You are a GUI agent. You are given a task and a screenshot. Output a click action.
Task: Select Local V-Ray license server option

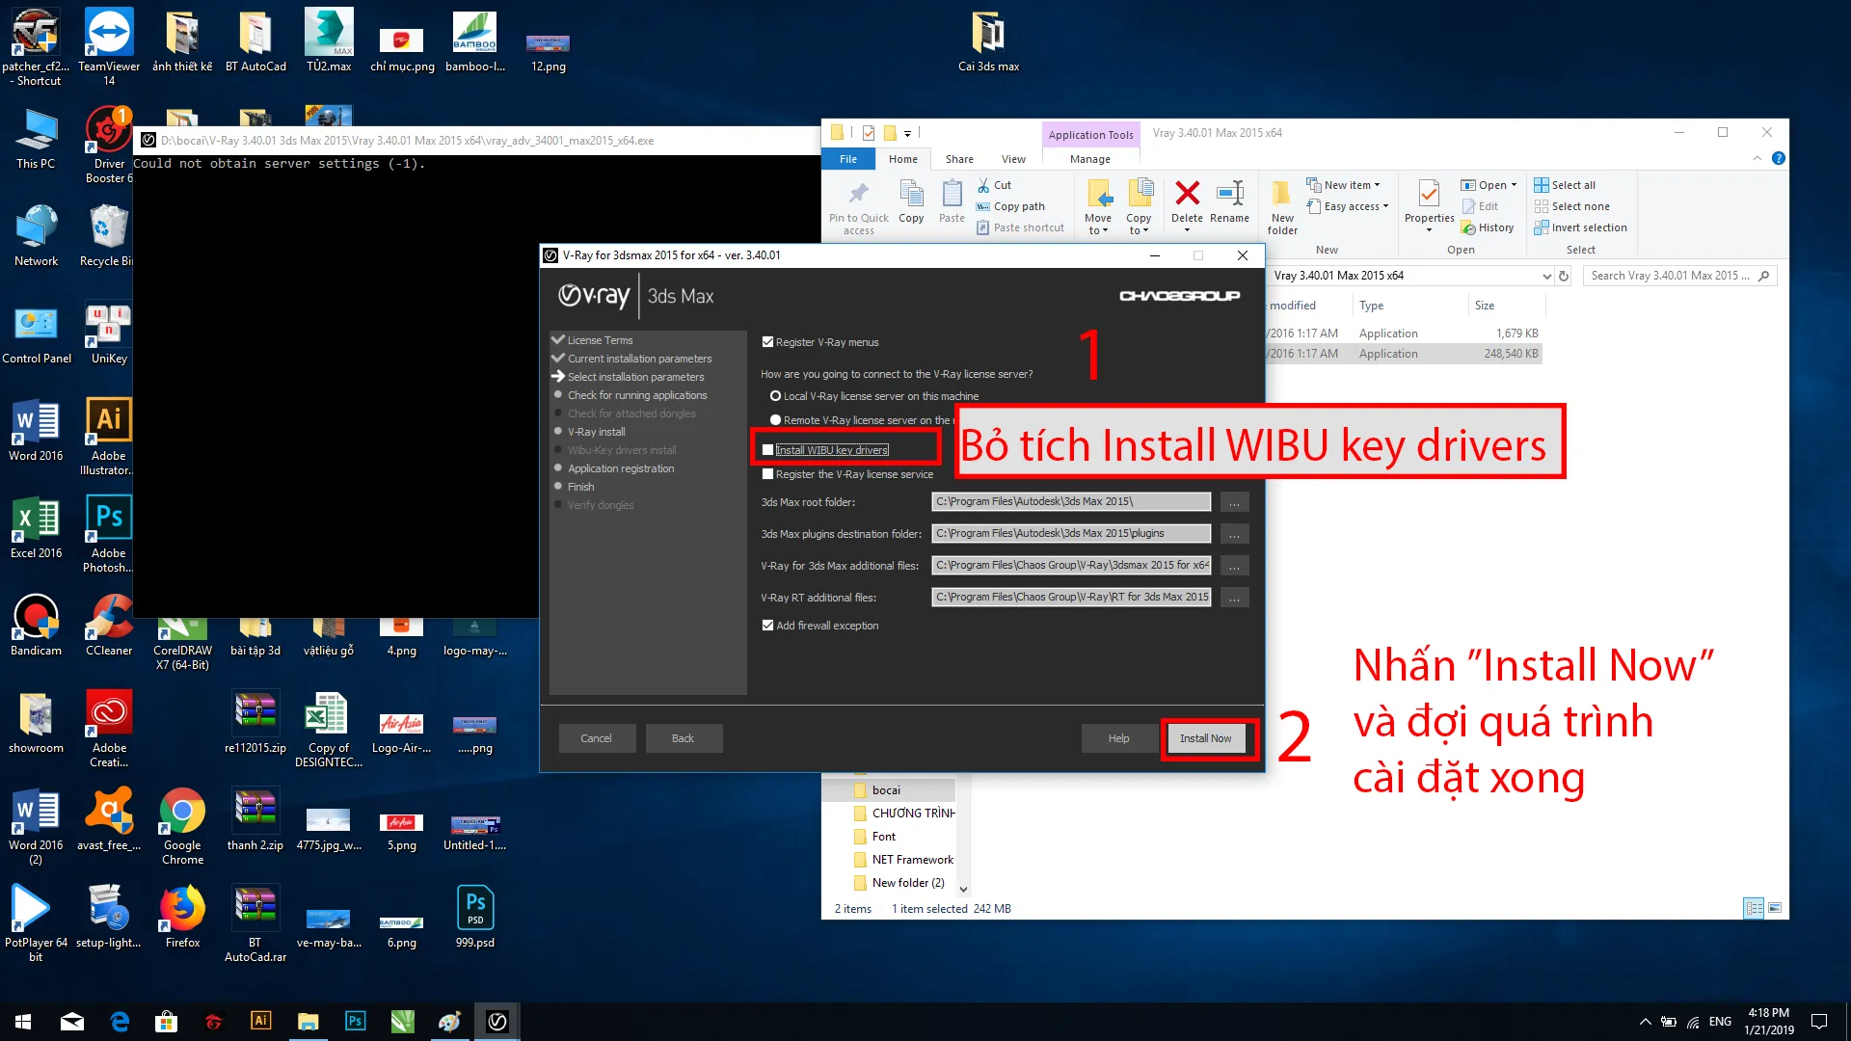(x=775, y=396)
